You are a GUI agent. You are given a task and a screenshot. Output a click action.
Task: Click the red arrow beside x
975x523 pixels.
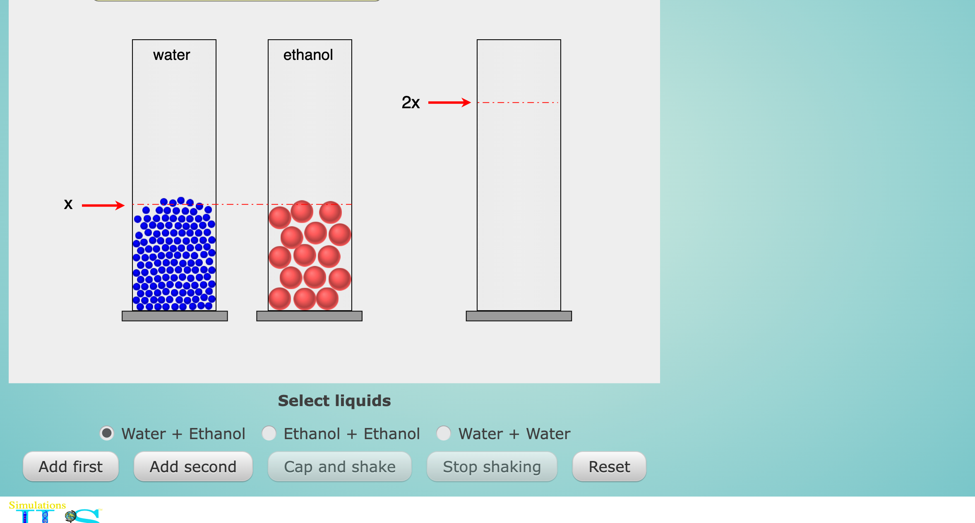[x=103, y=205]
